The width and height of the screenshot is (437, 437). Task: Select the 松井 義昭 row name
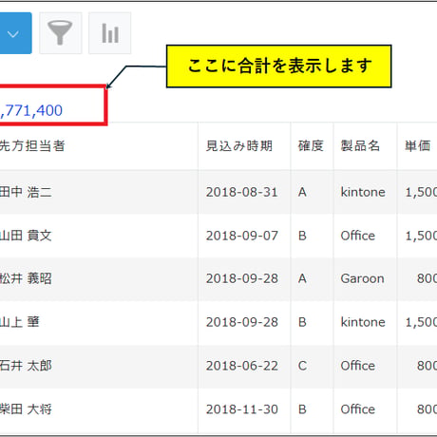click(x=26, y=278)
